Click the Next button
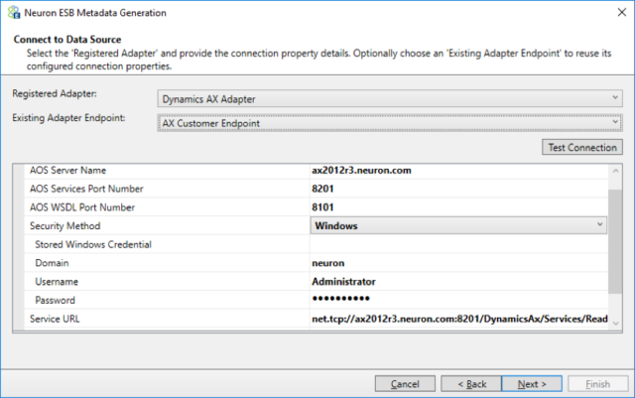The image size is (635, 398). coord(532,383)
